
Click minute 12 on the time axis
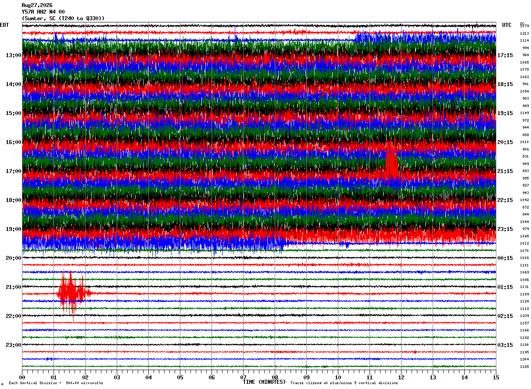tap(401, 377)
